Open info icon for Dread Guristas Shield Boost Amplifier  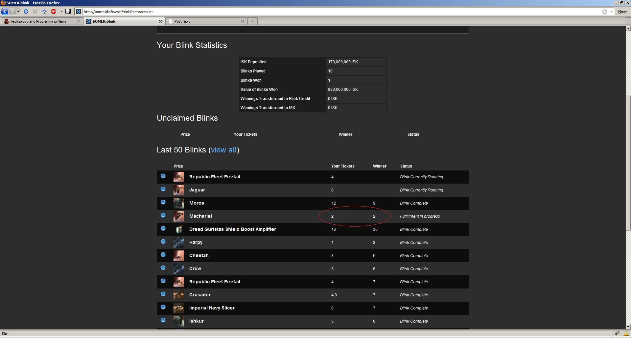(163, 229)
